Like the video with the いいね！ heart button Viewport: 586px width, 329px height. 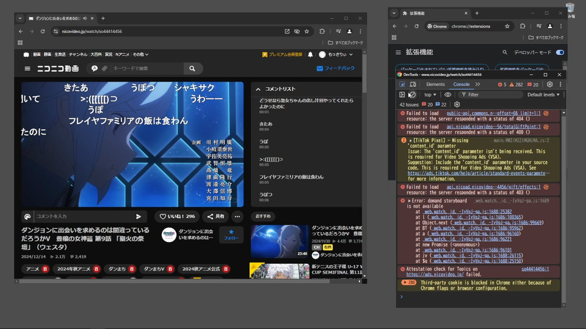click(178, 216)
